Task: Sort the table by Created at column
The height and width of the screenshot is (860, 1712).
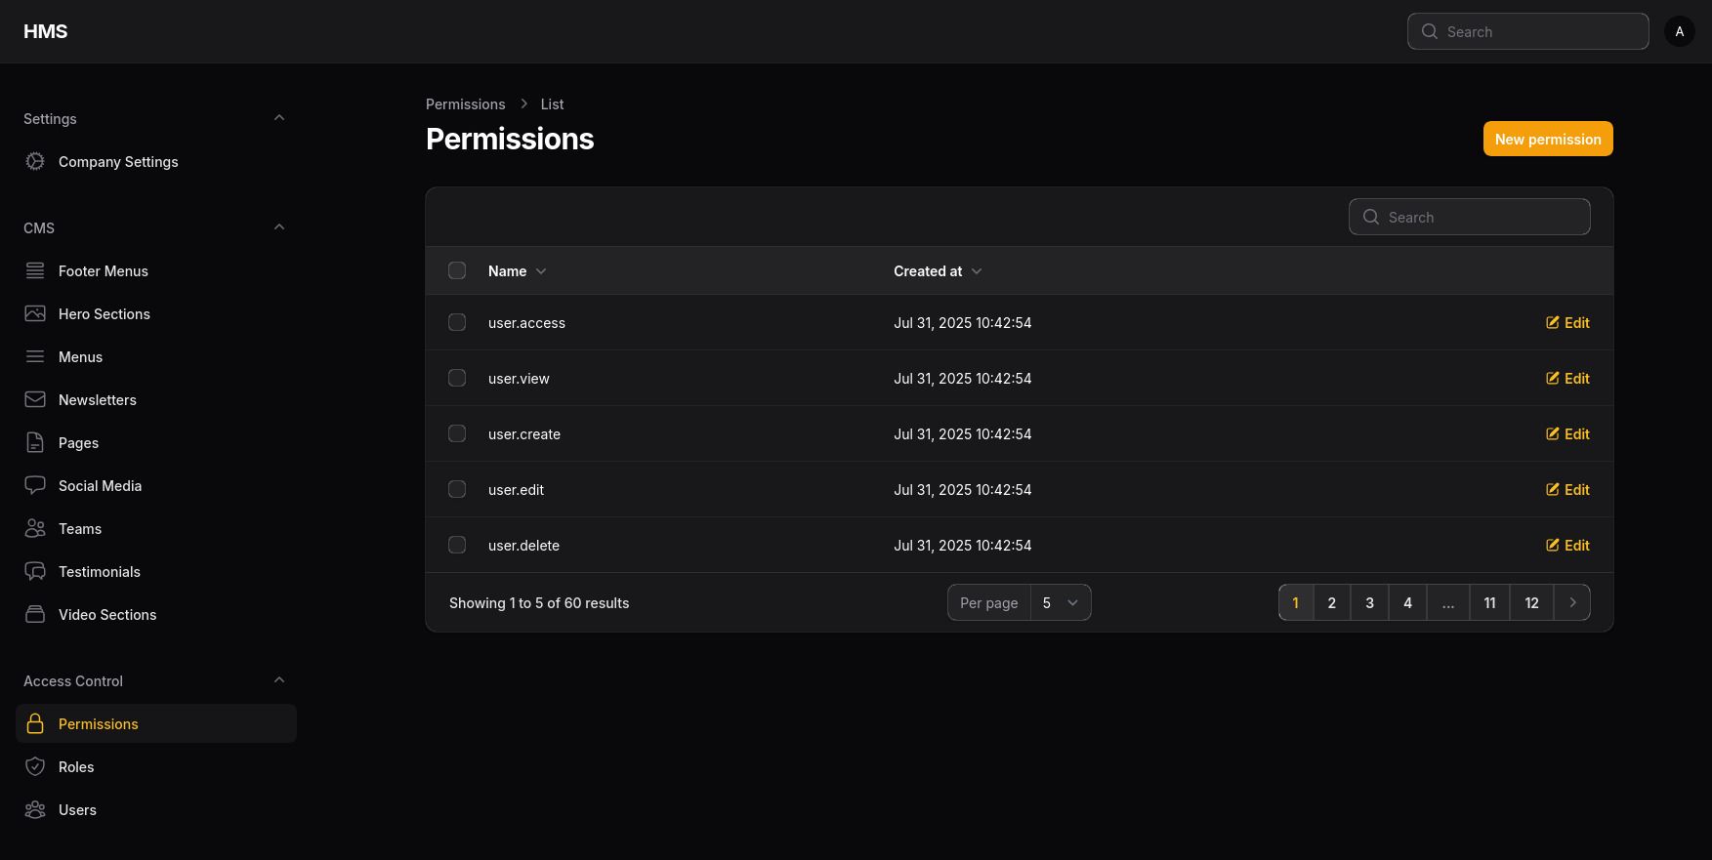Action: [938, 270]
